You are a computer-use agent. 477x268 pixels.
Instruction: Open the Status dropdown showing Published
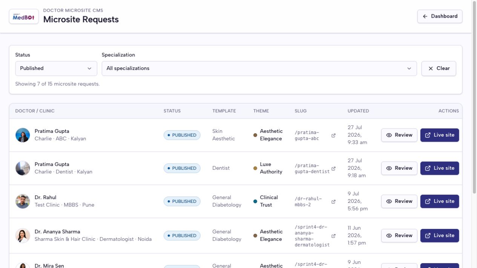click(56, 69)
